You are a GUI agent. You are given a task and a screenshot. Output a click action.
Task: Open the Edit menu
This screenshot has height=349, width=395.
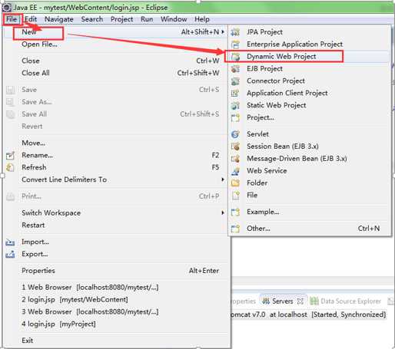31,19
